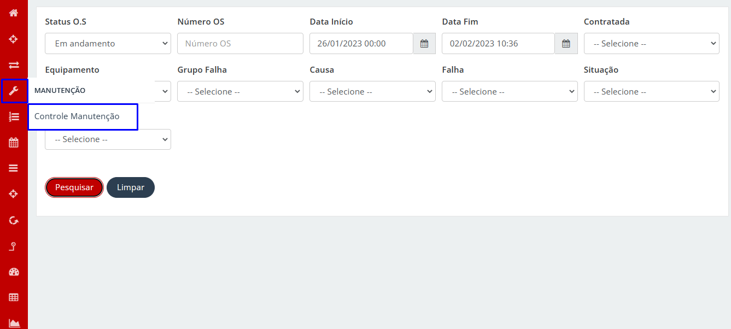Click the wrench Manutenção sidebar icon

(x=14, y=91)
